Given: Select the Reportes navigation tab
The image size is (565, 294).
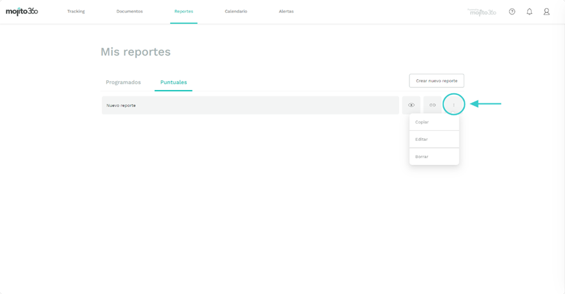Looking at the screenshot, I should pyautogui.click(x=184, y=11).
